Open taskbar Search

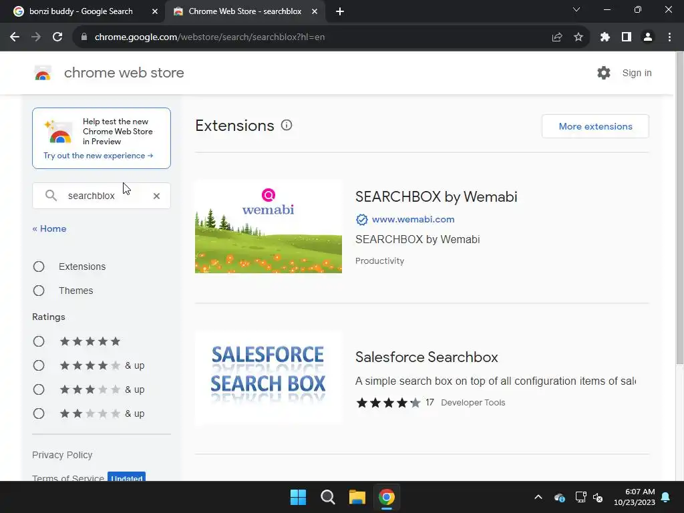point(327,497)
